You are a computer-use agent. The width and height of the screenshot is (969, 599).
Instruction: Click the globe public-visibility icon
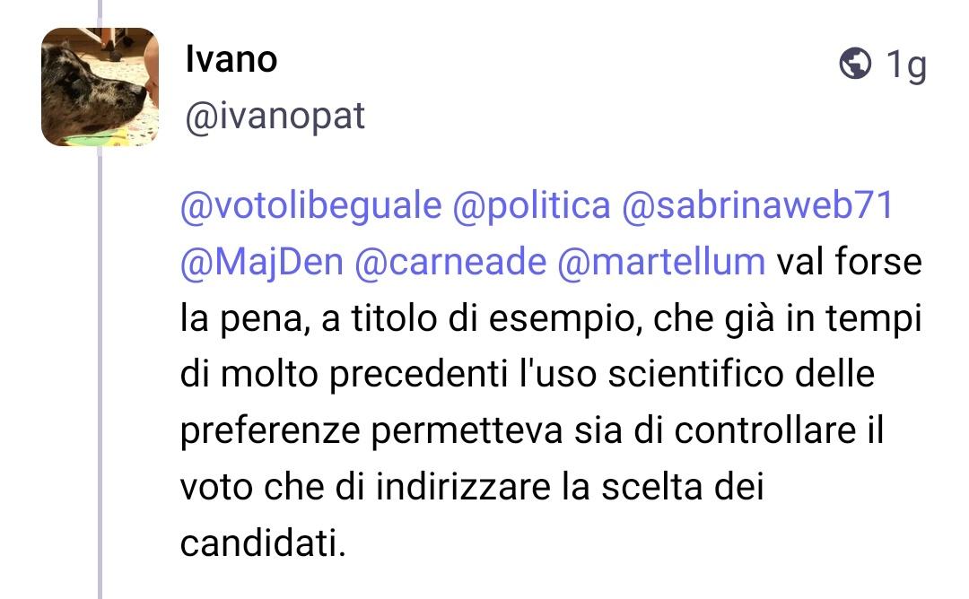pos(855,64)
